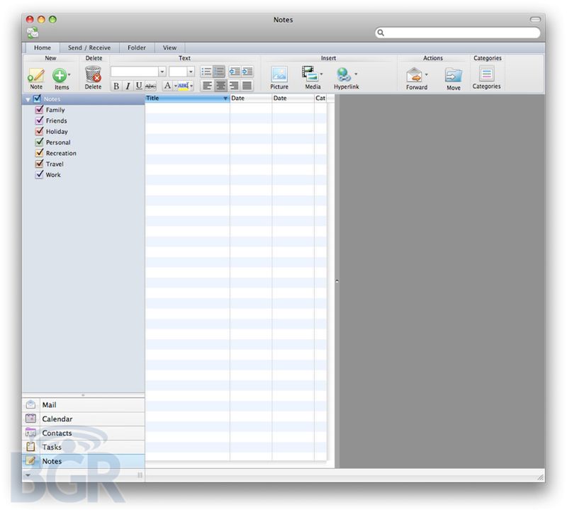Image resolution: width=567 pixels, height=512 pixels.
Task: Open the View ribbon tab
Action: 169,47
